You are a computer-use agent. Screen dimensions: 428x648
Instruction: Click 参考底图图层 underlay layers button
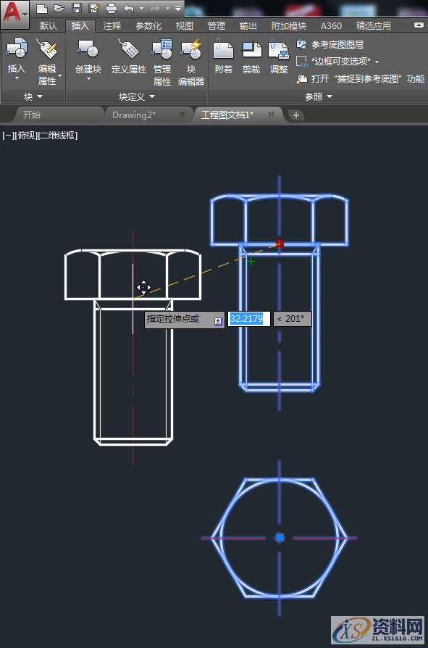[x=330, y=45]
